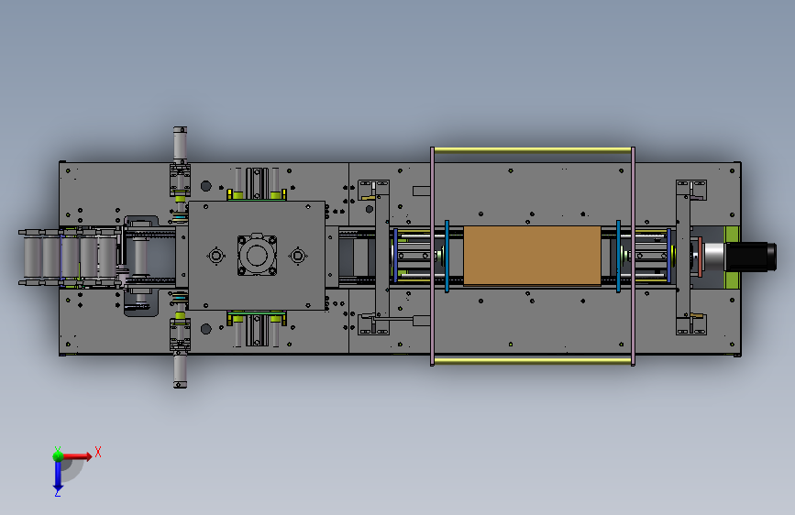The height and width of the screenshot is (515, 795).
Task: Click the large central circular bore
Action: [x=257, y=255]
